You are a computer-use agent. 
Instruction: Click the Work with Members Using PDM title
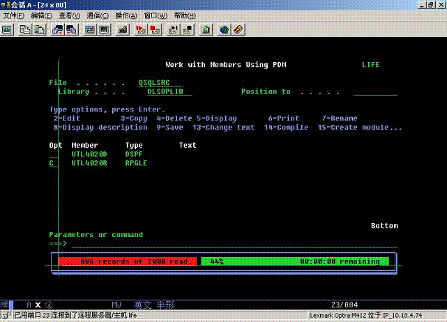click(x=226, y=65)
